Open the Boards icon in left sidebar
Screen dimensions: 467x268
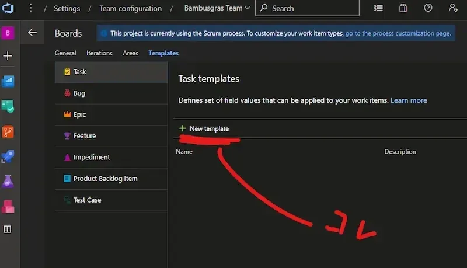point(8,81)
